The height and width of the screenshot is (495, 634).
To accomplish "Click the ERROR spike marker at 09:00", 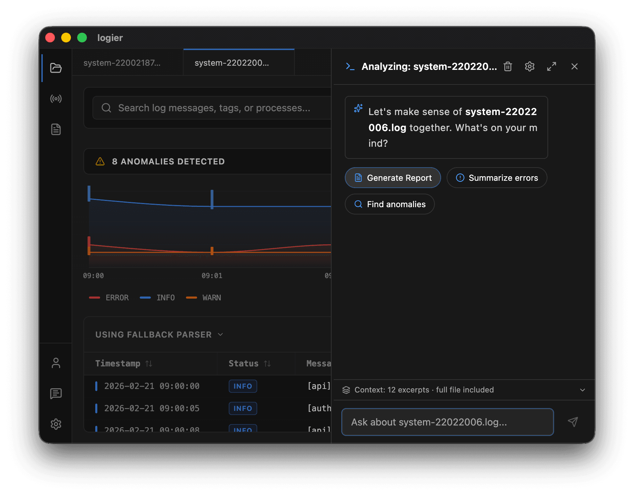I will point(89,241).
